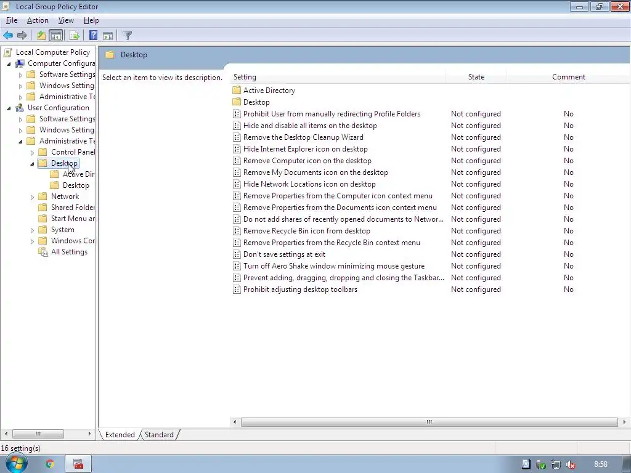631x473 pixels.
Task: Select 'Remove Computer icon on the desktop'
Action: pyautogui.click(x=307, y=161)
